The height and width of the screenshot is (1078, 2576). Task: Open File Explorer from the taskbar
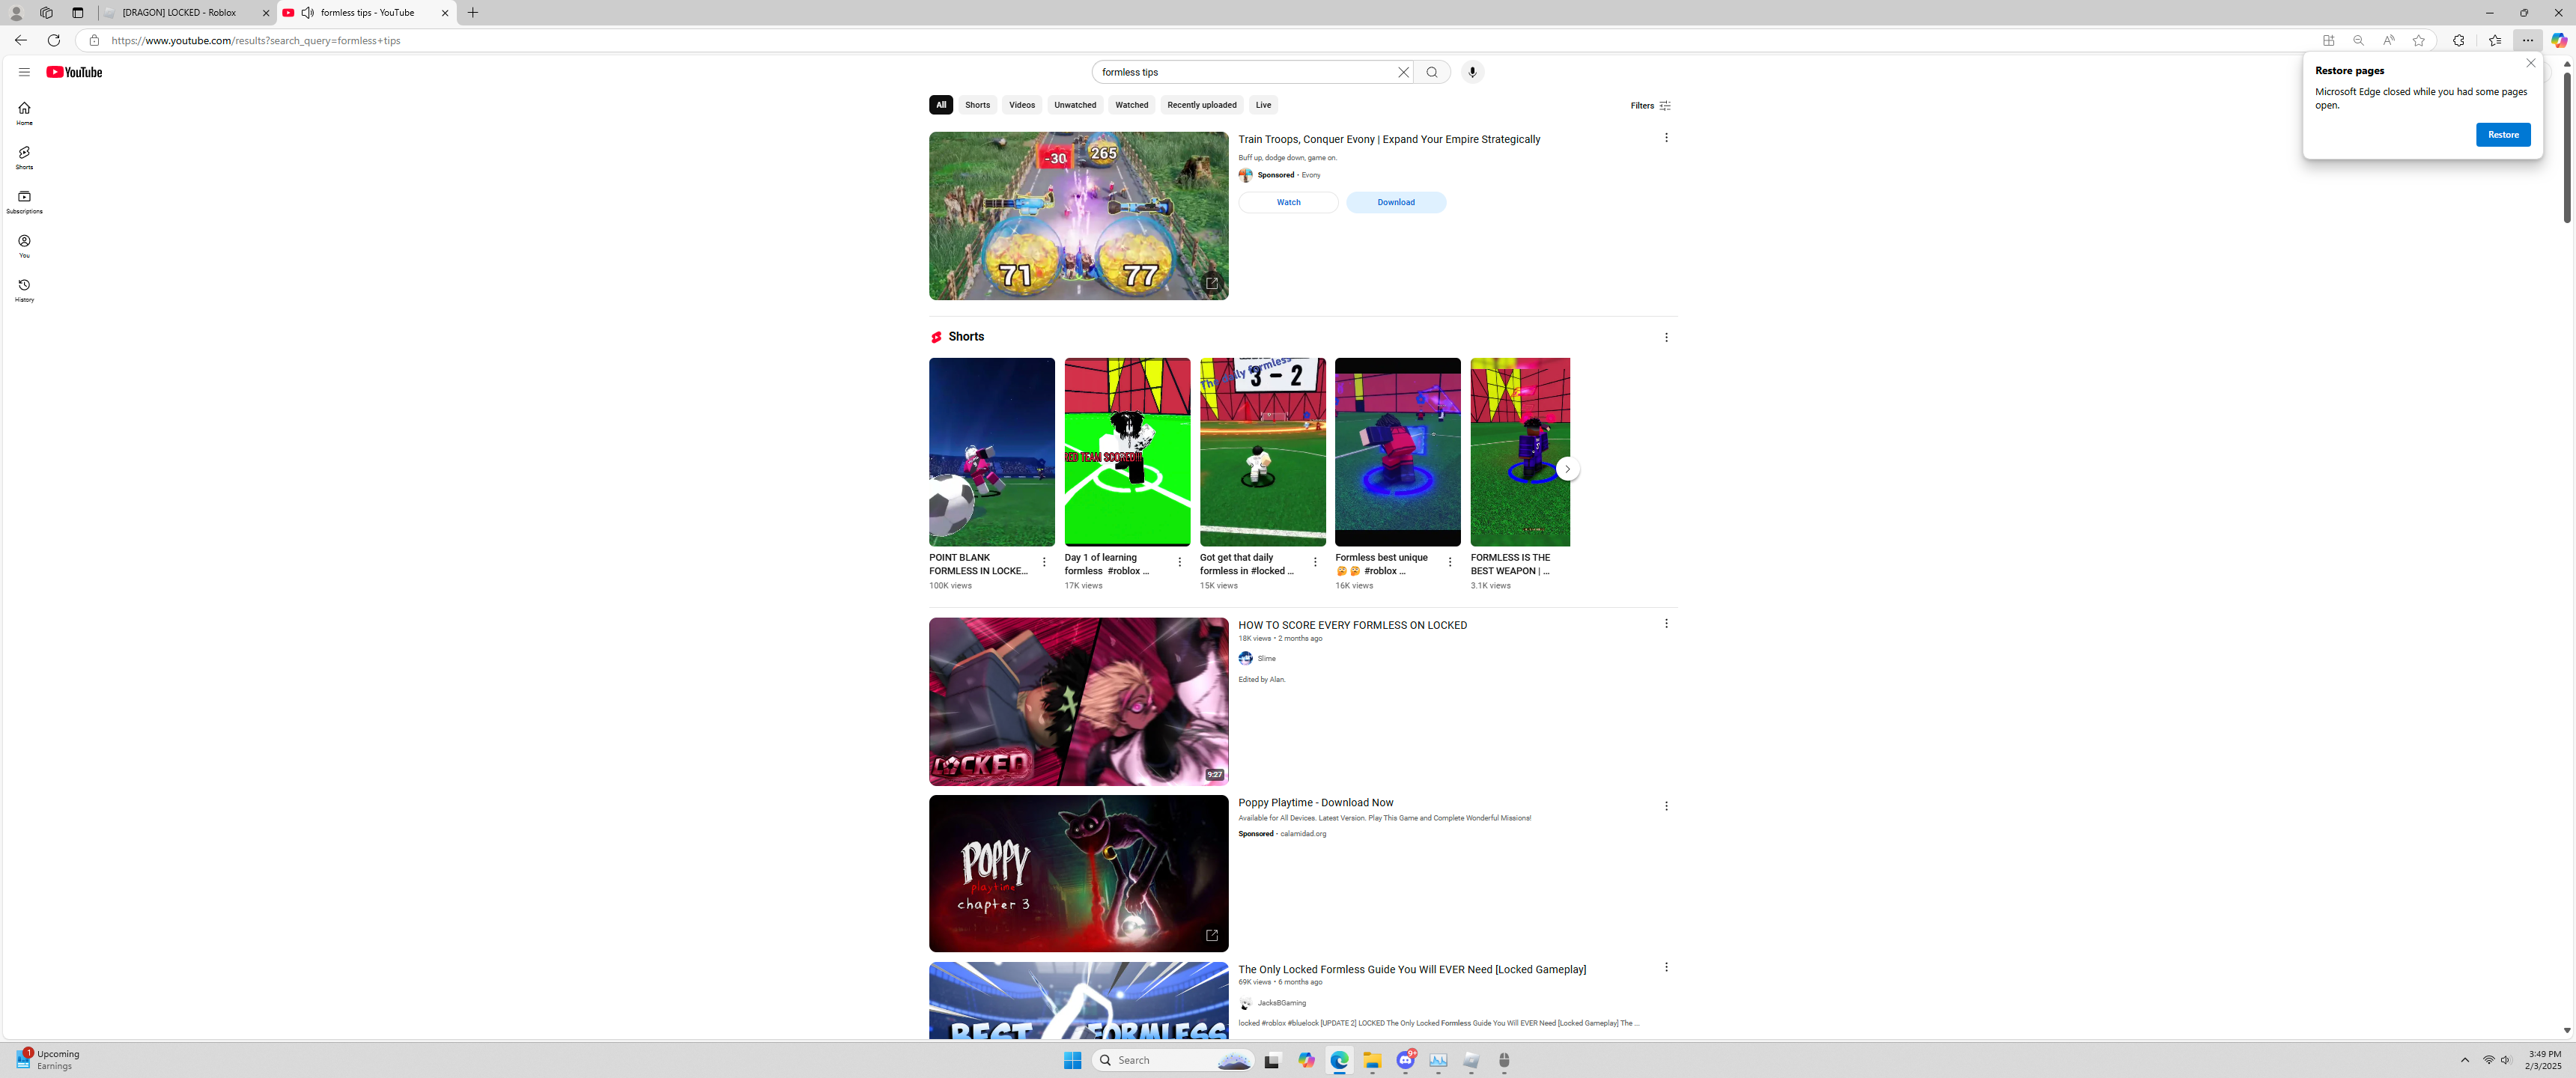(1372, 1061)
